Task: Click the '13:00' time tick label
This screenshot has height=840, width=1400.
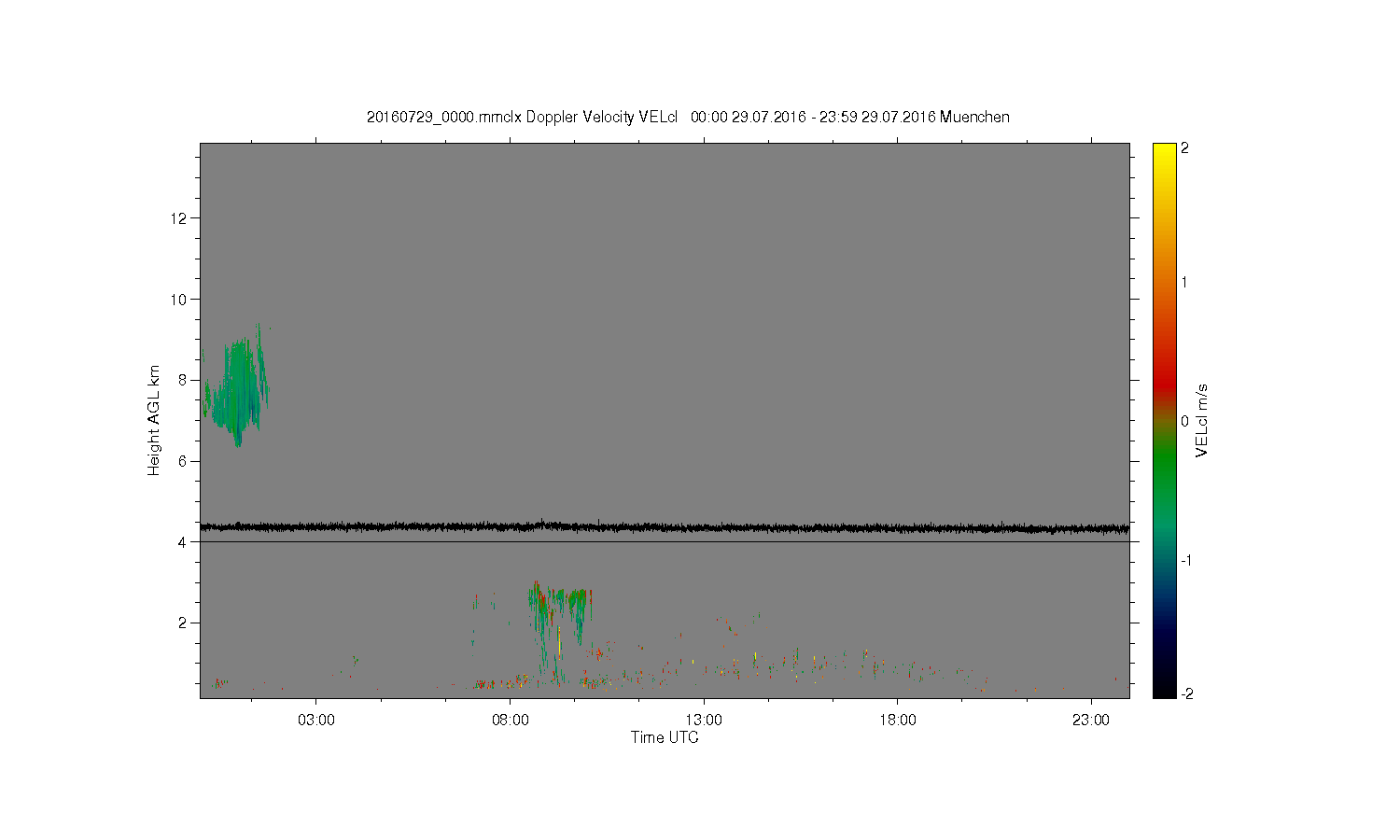Action: click(x=704, y=721)
